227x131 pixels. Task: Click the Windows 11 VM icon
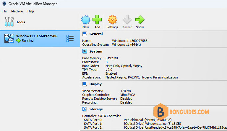[9, 39]
